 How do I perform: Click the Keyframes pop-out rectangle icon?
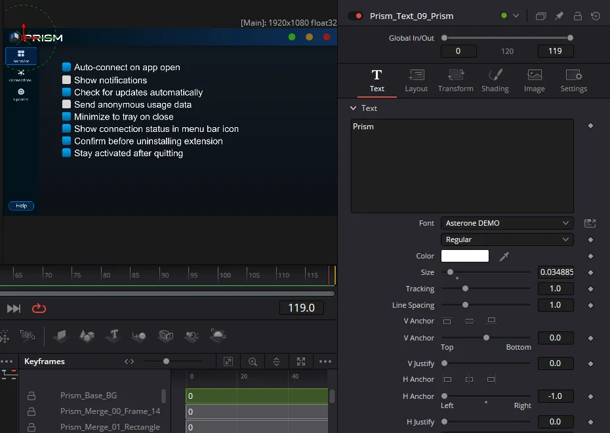point(228,361)
